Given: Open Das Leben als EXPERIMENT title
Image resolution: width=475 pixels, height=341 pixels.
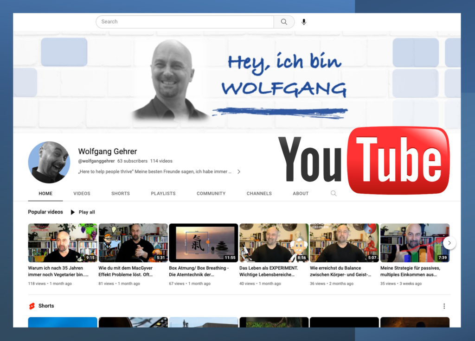Looking at the screenshot, I should tap(269, 272).
